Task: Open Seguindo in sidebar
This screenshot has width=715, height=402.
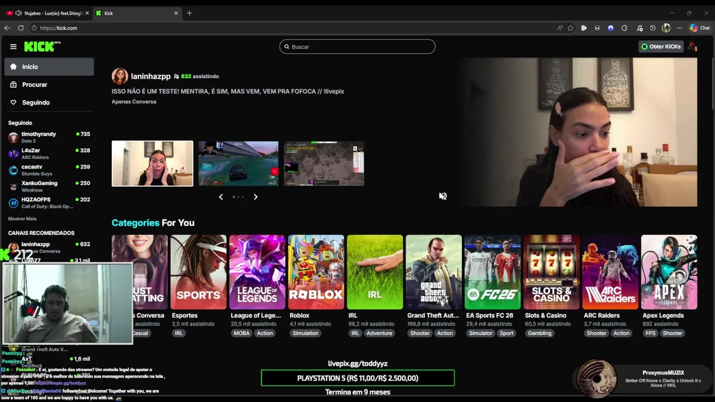Action: coord(49,103)
